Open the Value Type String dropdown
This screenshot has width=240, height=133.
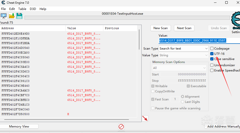tap(183, 55)
